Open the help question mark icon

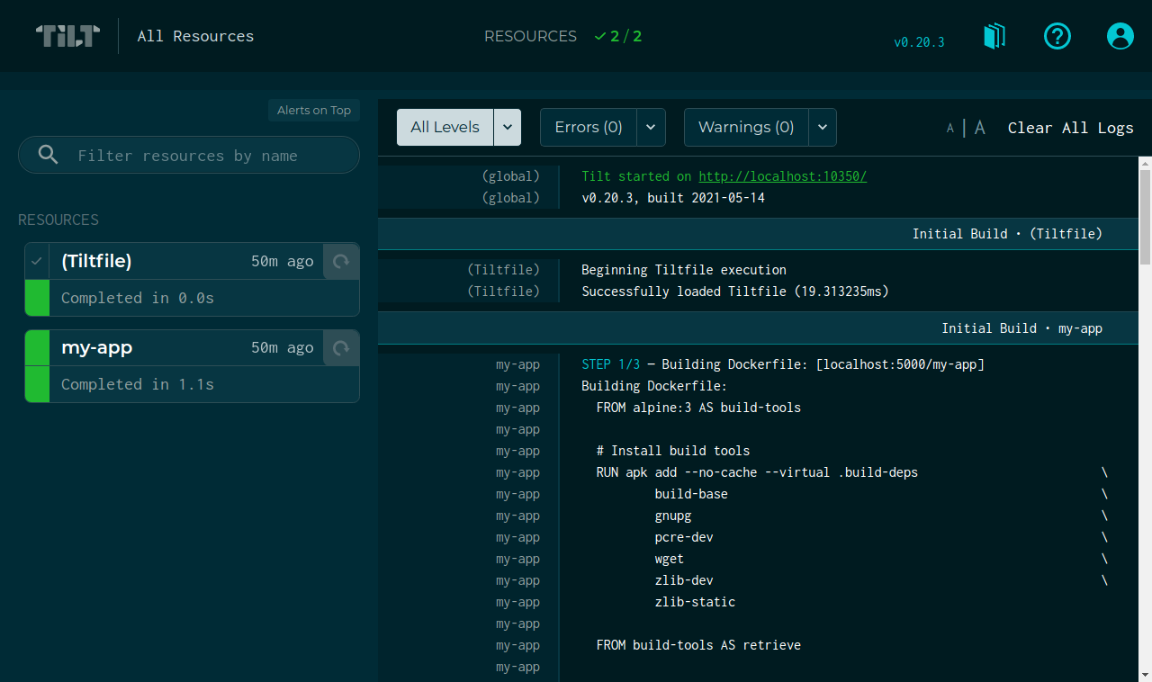coord(1057,36)
